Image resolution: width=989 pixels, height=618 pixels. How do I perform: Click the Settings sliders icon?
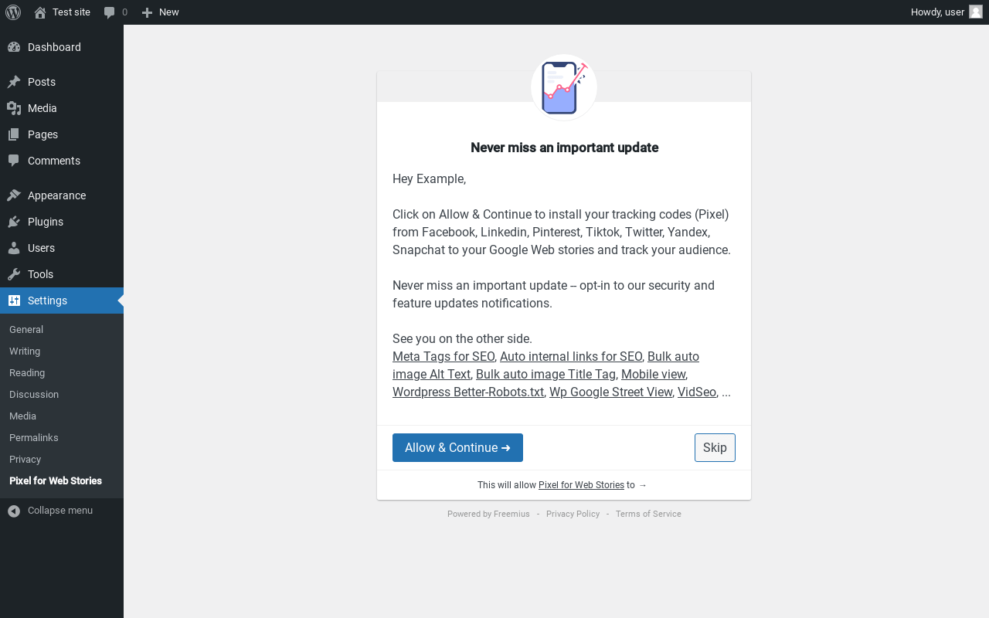[x=14, y=301]
